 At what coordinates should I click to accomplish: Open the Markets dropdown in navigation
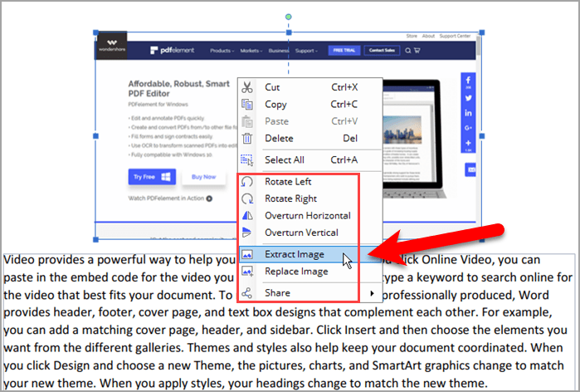click(251, 51)
